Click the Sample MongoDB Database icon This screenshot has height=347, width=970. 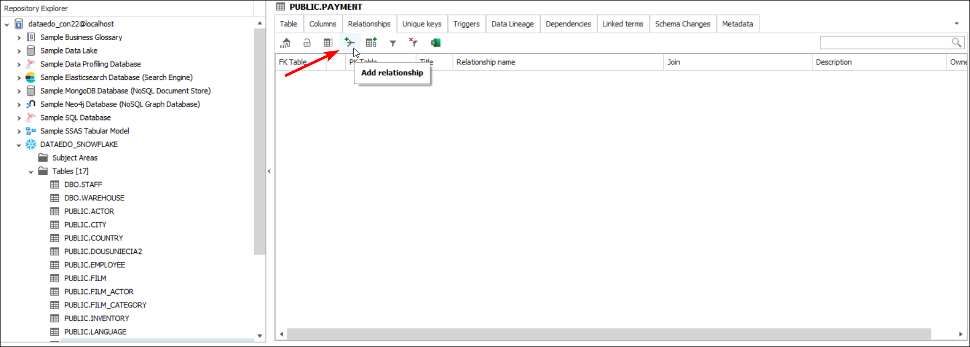tap(31, 90)
